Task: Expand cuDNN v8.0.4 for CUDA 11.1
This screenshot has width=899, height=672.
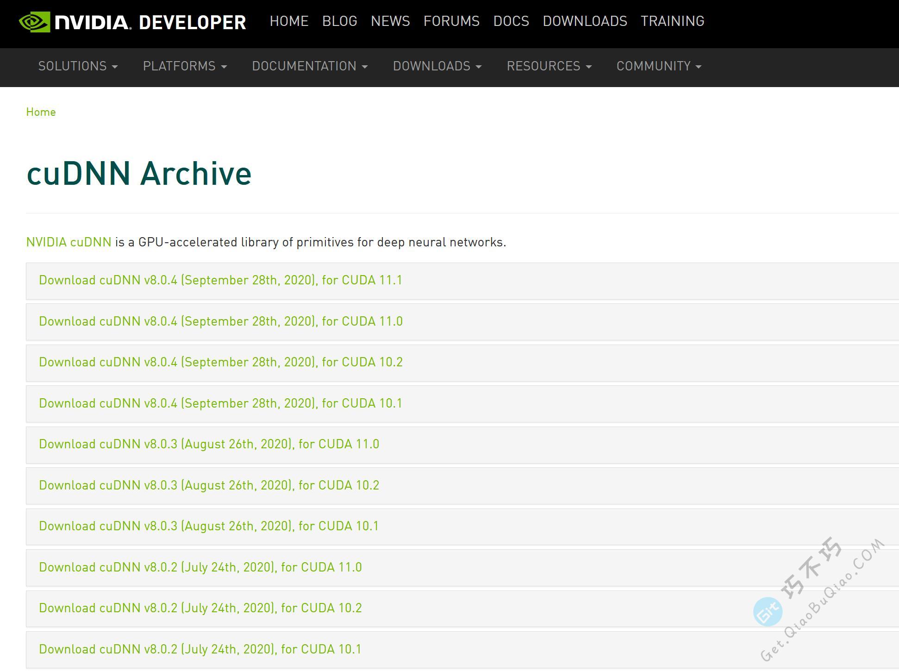Action: (x=220, y=280)
